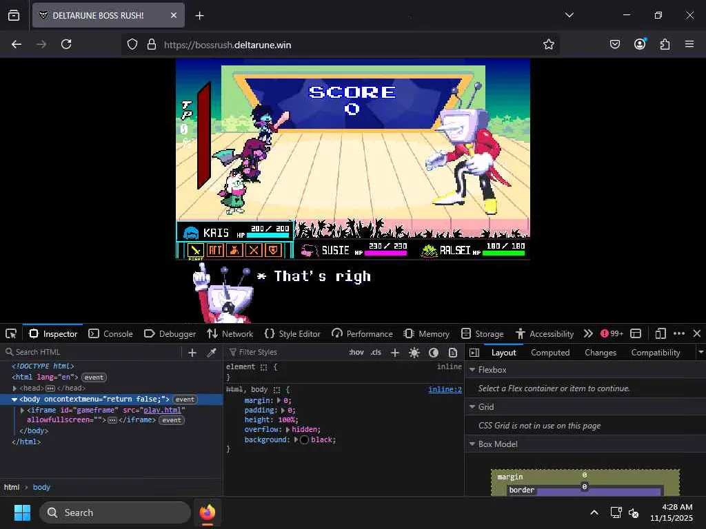Switch to the Computed tab
Screen dimensions: 706x529
click(x=550, y=353)
